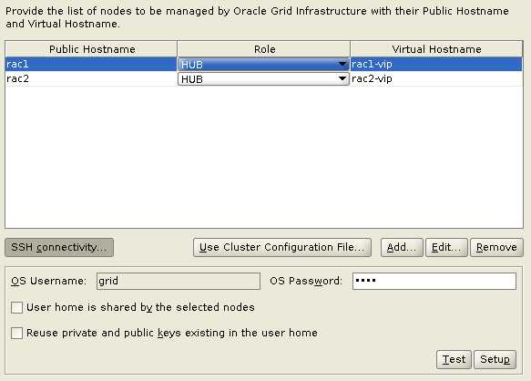The height and width of the screenshot is (381, 531).
Task: Click the dropdown arrow in rac2's HUB combo box
Action: click(x=342, y=79)
